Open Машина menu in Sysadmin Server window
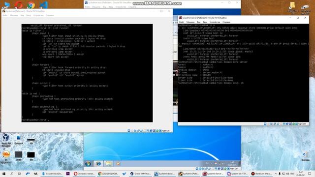Viewport: 315px width, 177px height. coord(190,22)
